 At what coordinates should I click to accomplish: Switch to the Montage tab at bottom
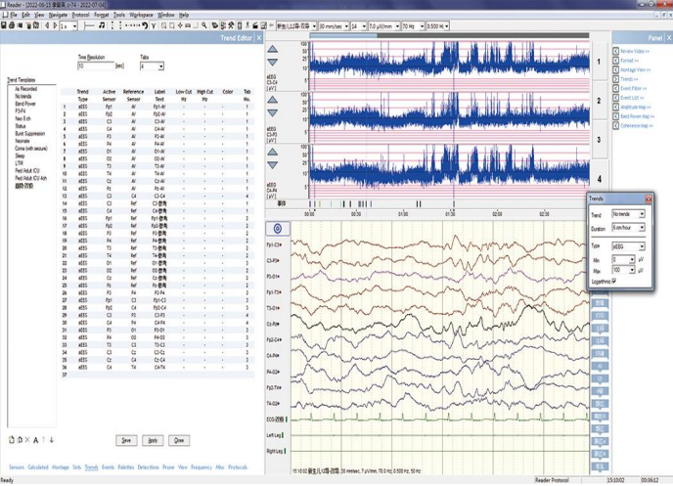click(x=61, y=467)
